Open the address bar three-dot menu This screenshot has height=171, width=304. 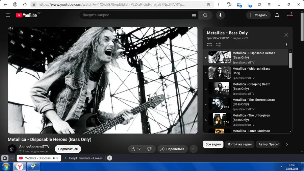(x=218, y=4)
